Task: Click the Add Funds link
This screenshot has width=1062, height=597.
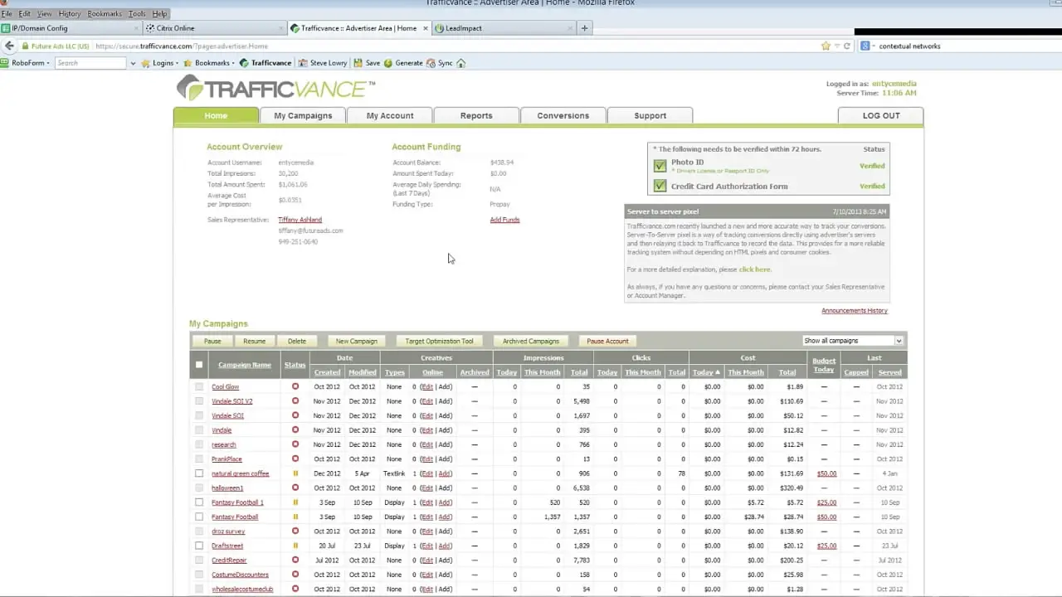Action: click(504, 220)
